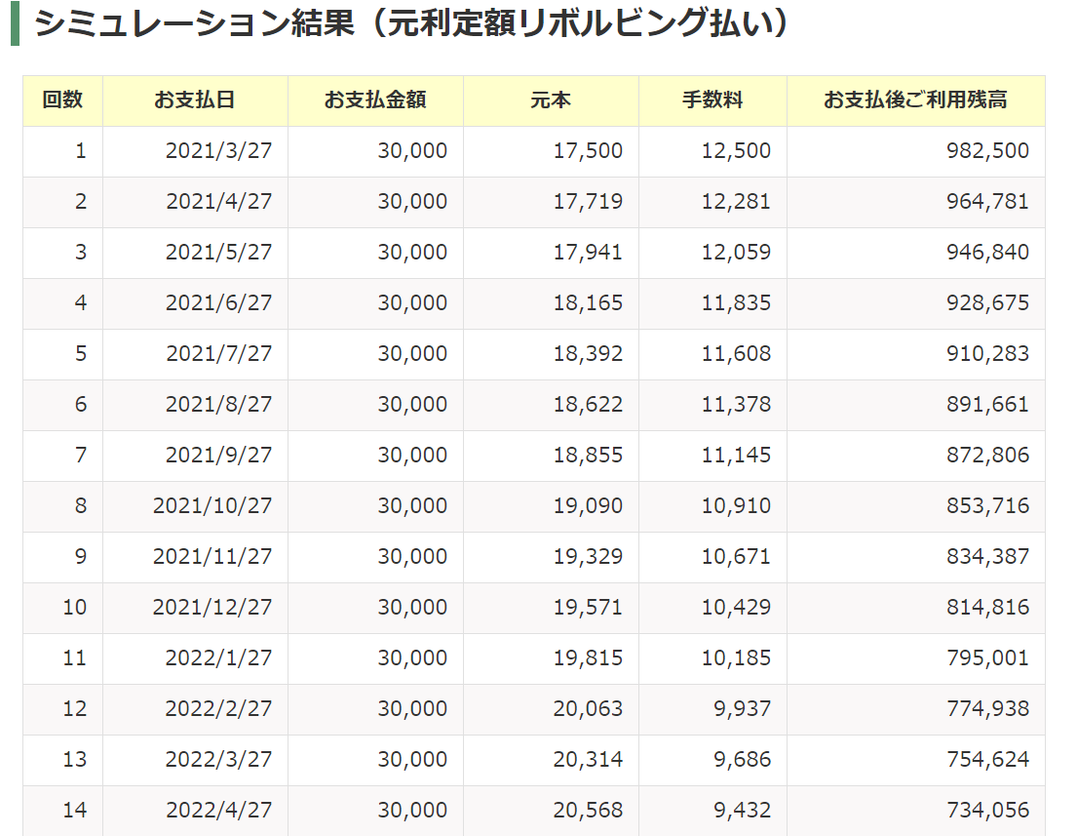Click the お支払後ご利用残高 column header
Image resolution: width=1077 pixels, height=836 pixels.
click(915, 100)
